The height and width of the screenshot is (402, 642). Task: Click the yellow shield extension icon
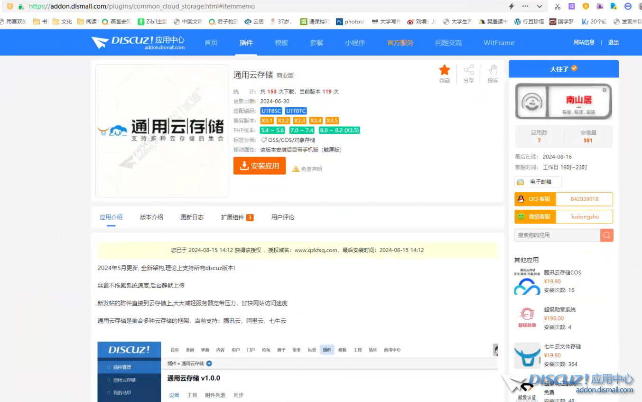click(x=586, y=6)
